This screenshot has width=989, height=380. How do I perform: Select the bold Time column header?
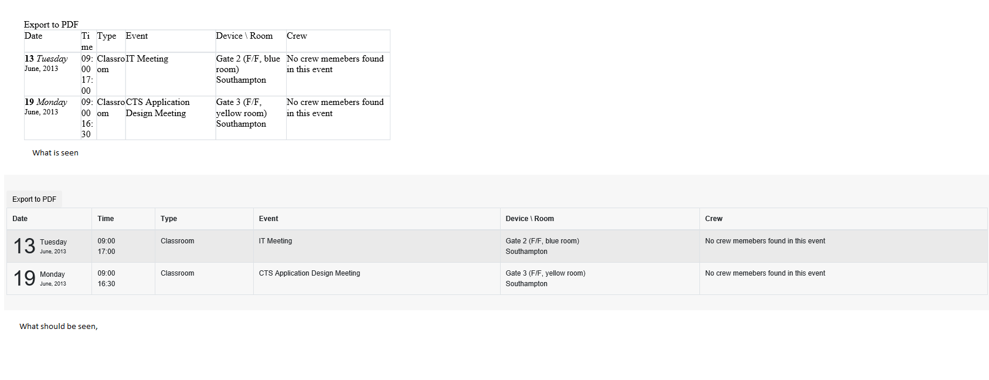[x=106, y=219]
